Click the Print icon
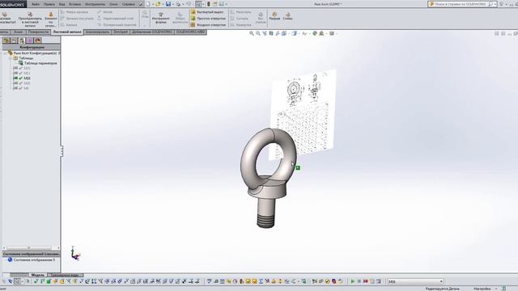Viewport: 518px width, 291px height. 178,4
